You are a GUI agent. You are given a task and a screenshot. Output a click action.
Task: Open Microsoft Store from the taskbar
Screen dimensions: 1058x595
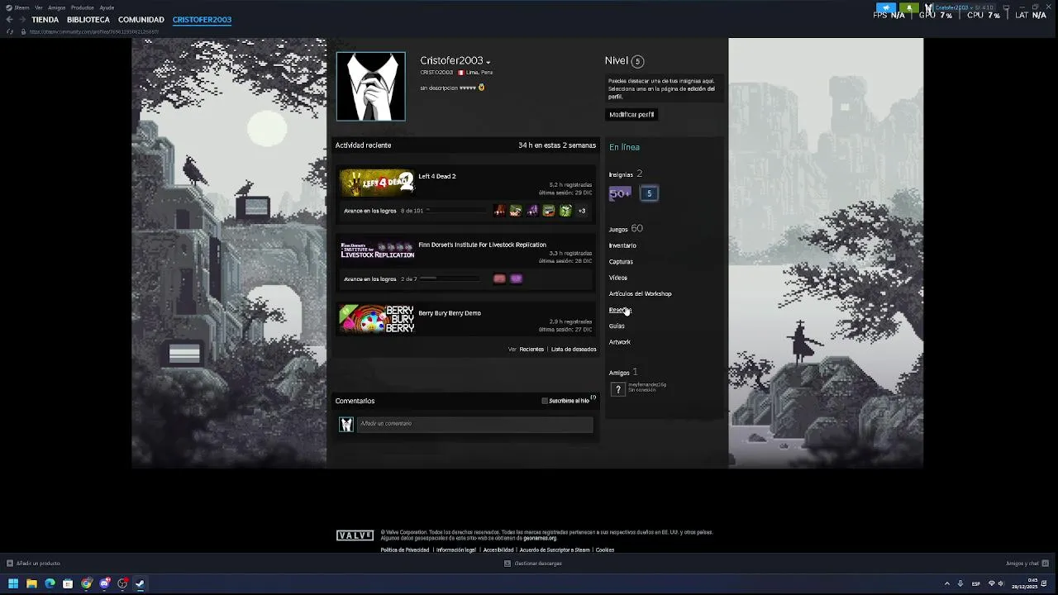(x=68, y=583)
